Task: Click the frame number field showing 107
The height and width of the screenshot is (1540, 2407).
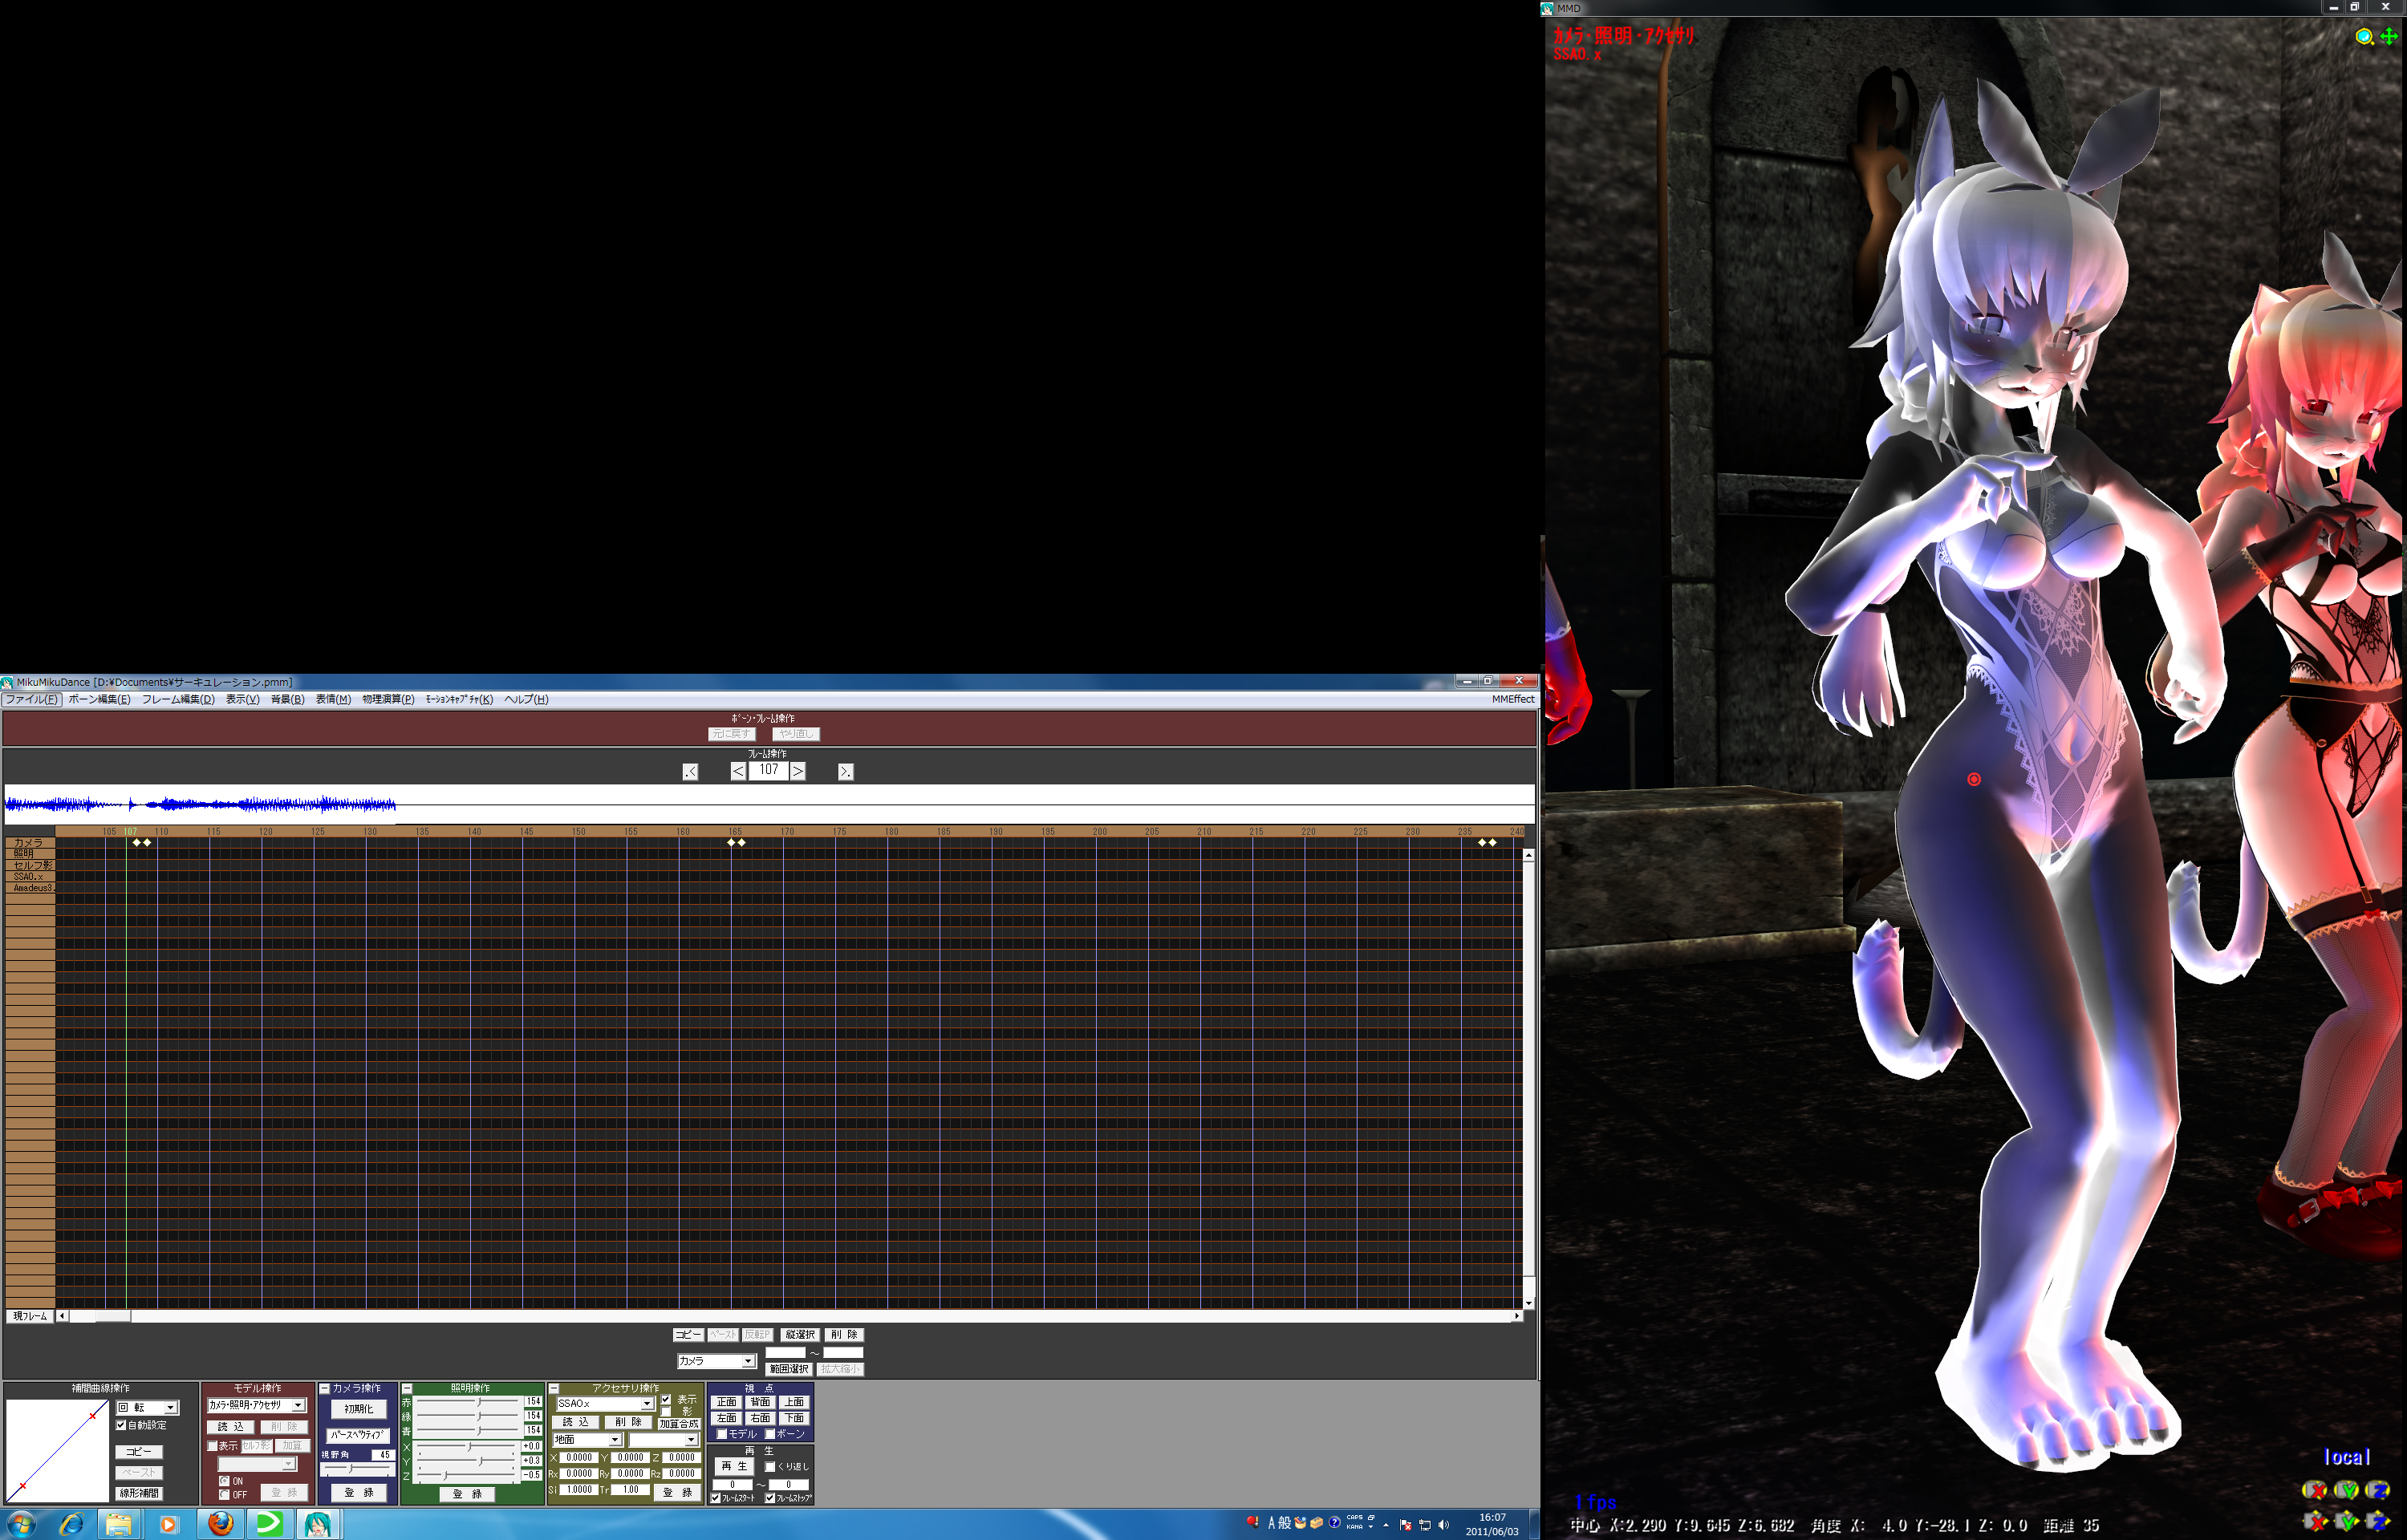Action: click(768, 770)
